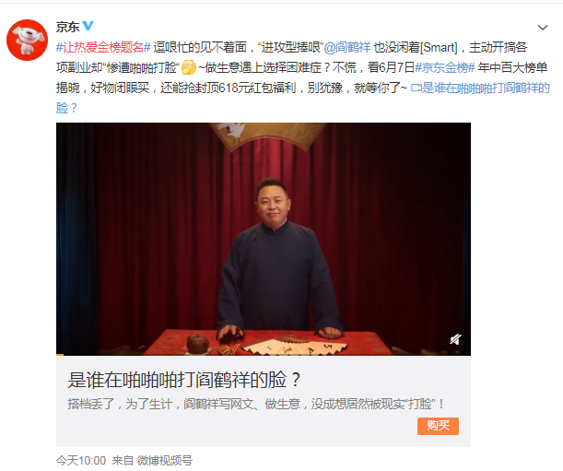Image resolution: width=563 pixels, height=471 pixels.
Task: Open the 今天10:00 timestamp link
Action: [81, 460]
